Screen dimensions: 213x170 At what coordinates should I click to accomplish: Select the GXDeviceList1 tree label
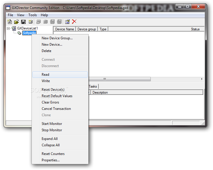coord(27,28)
